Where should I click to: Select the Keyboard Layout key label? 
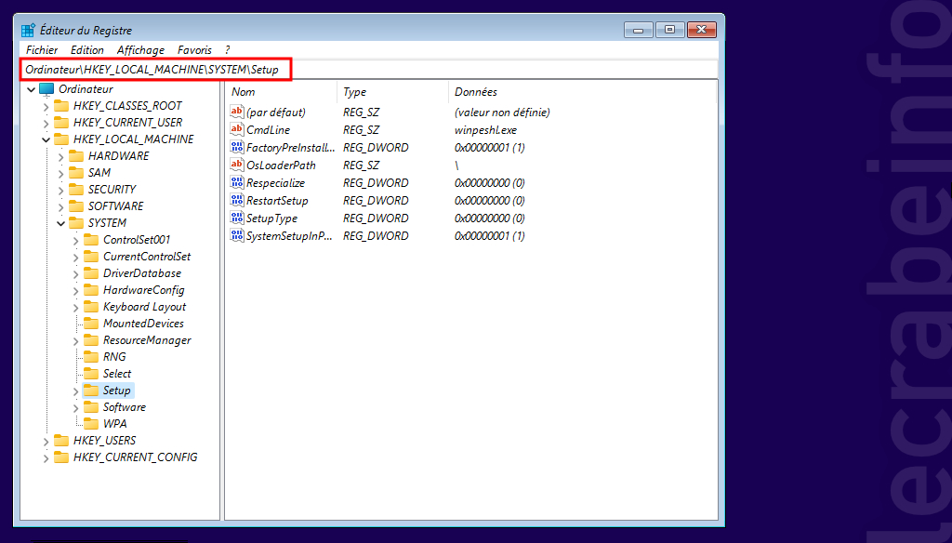point(144,307)
